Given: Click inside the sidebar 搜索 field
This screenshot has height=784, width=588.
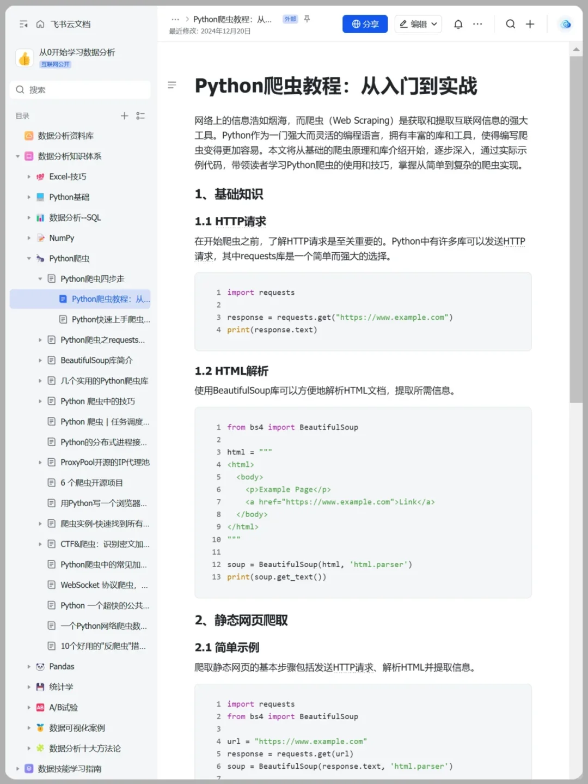Looking at the screenshot, I should click(80, 89).
